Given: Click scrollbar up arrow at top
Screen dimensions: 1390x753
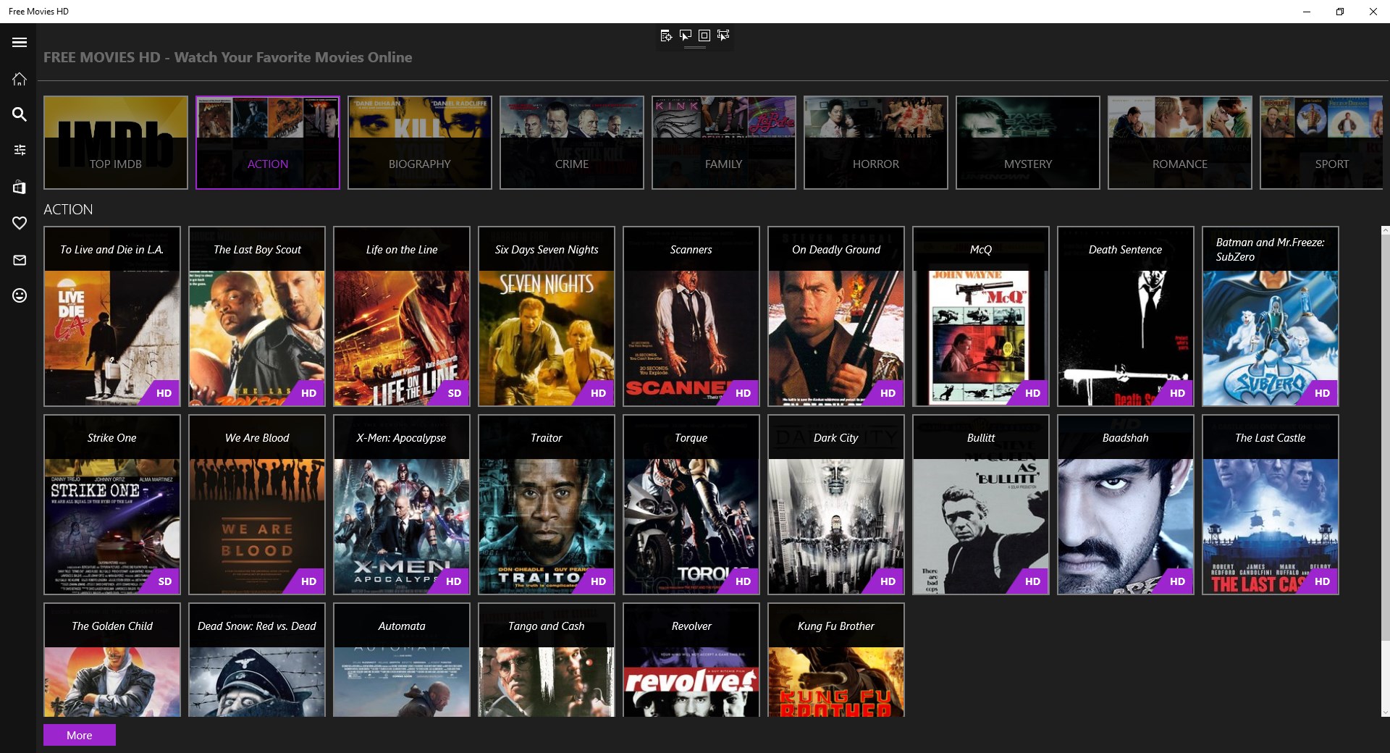Looking at the screenshot, I should [1385, 231].
